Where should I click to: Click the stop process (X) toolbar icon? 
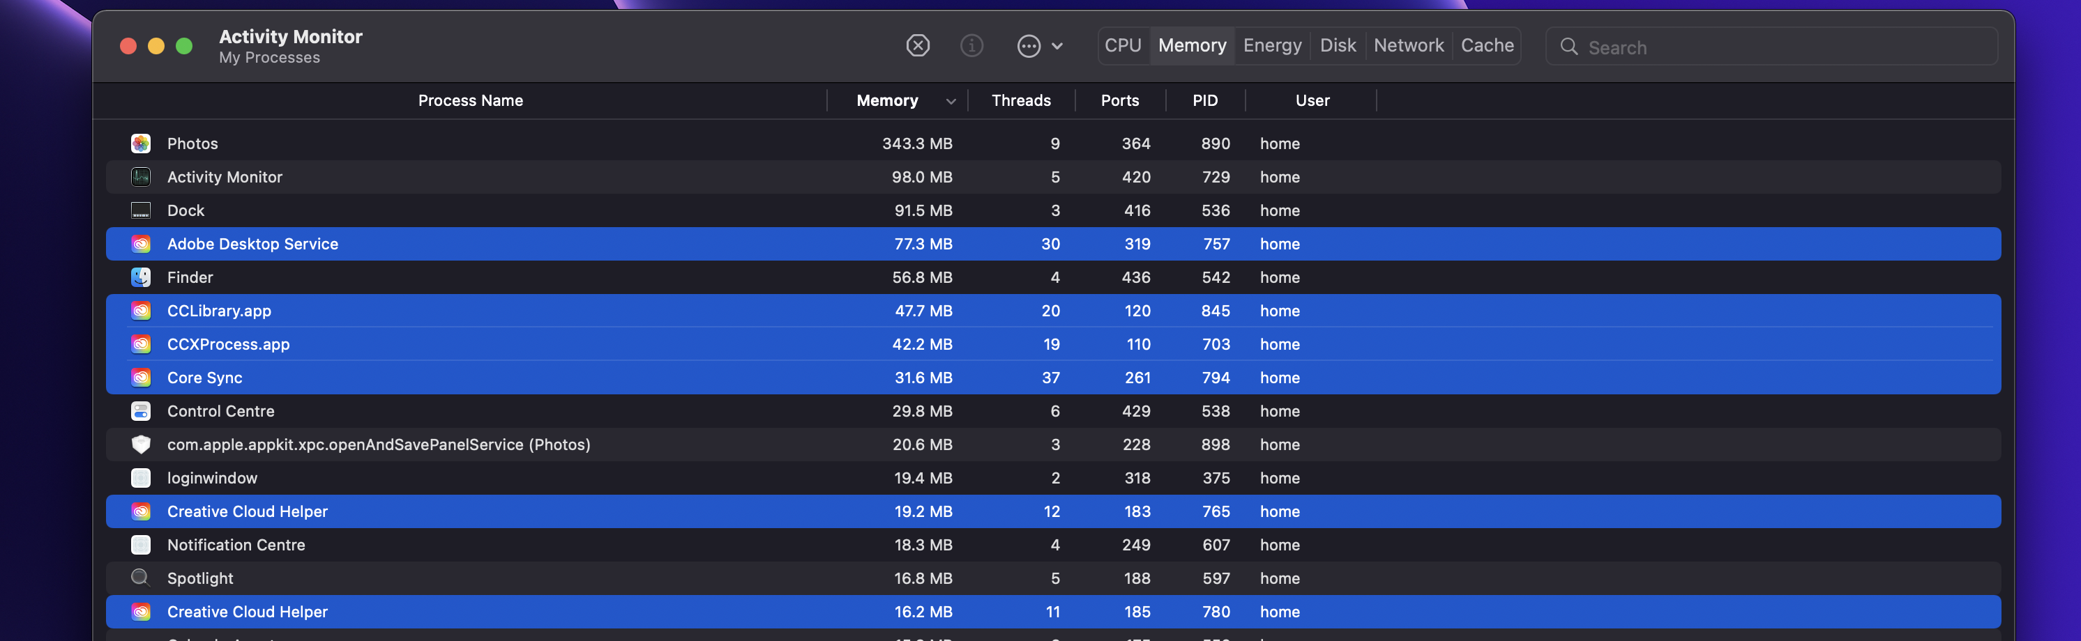(918, 46)
